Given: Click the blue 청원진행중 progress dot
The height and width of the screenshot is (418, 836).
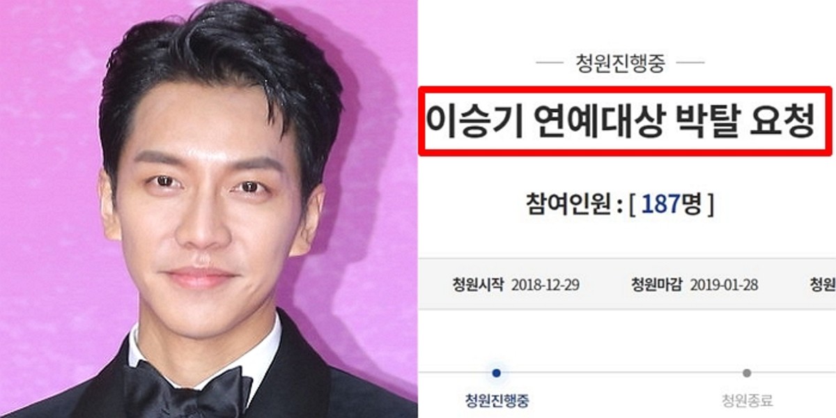Looking at the screenshot, I should 496,373.
